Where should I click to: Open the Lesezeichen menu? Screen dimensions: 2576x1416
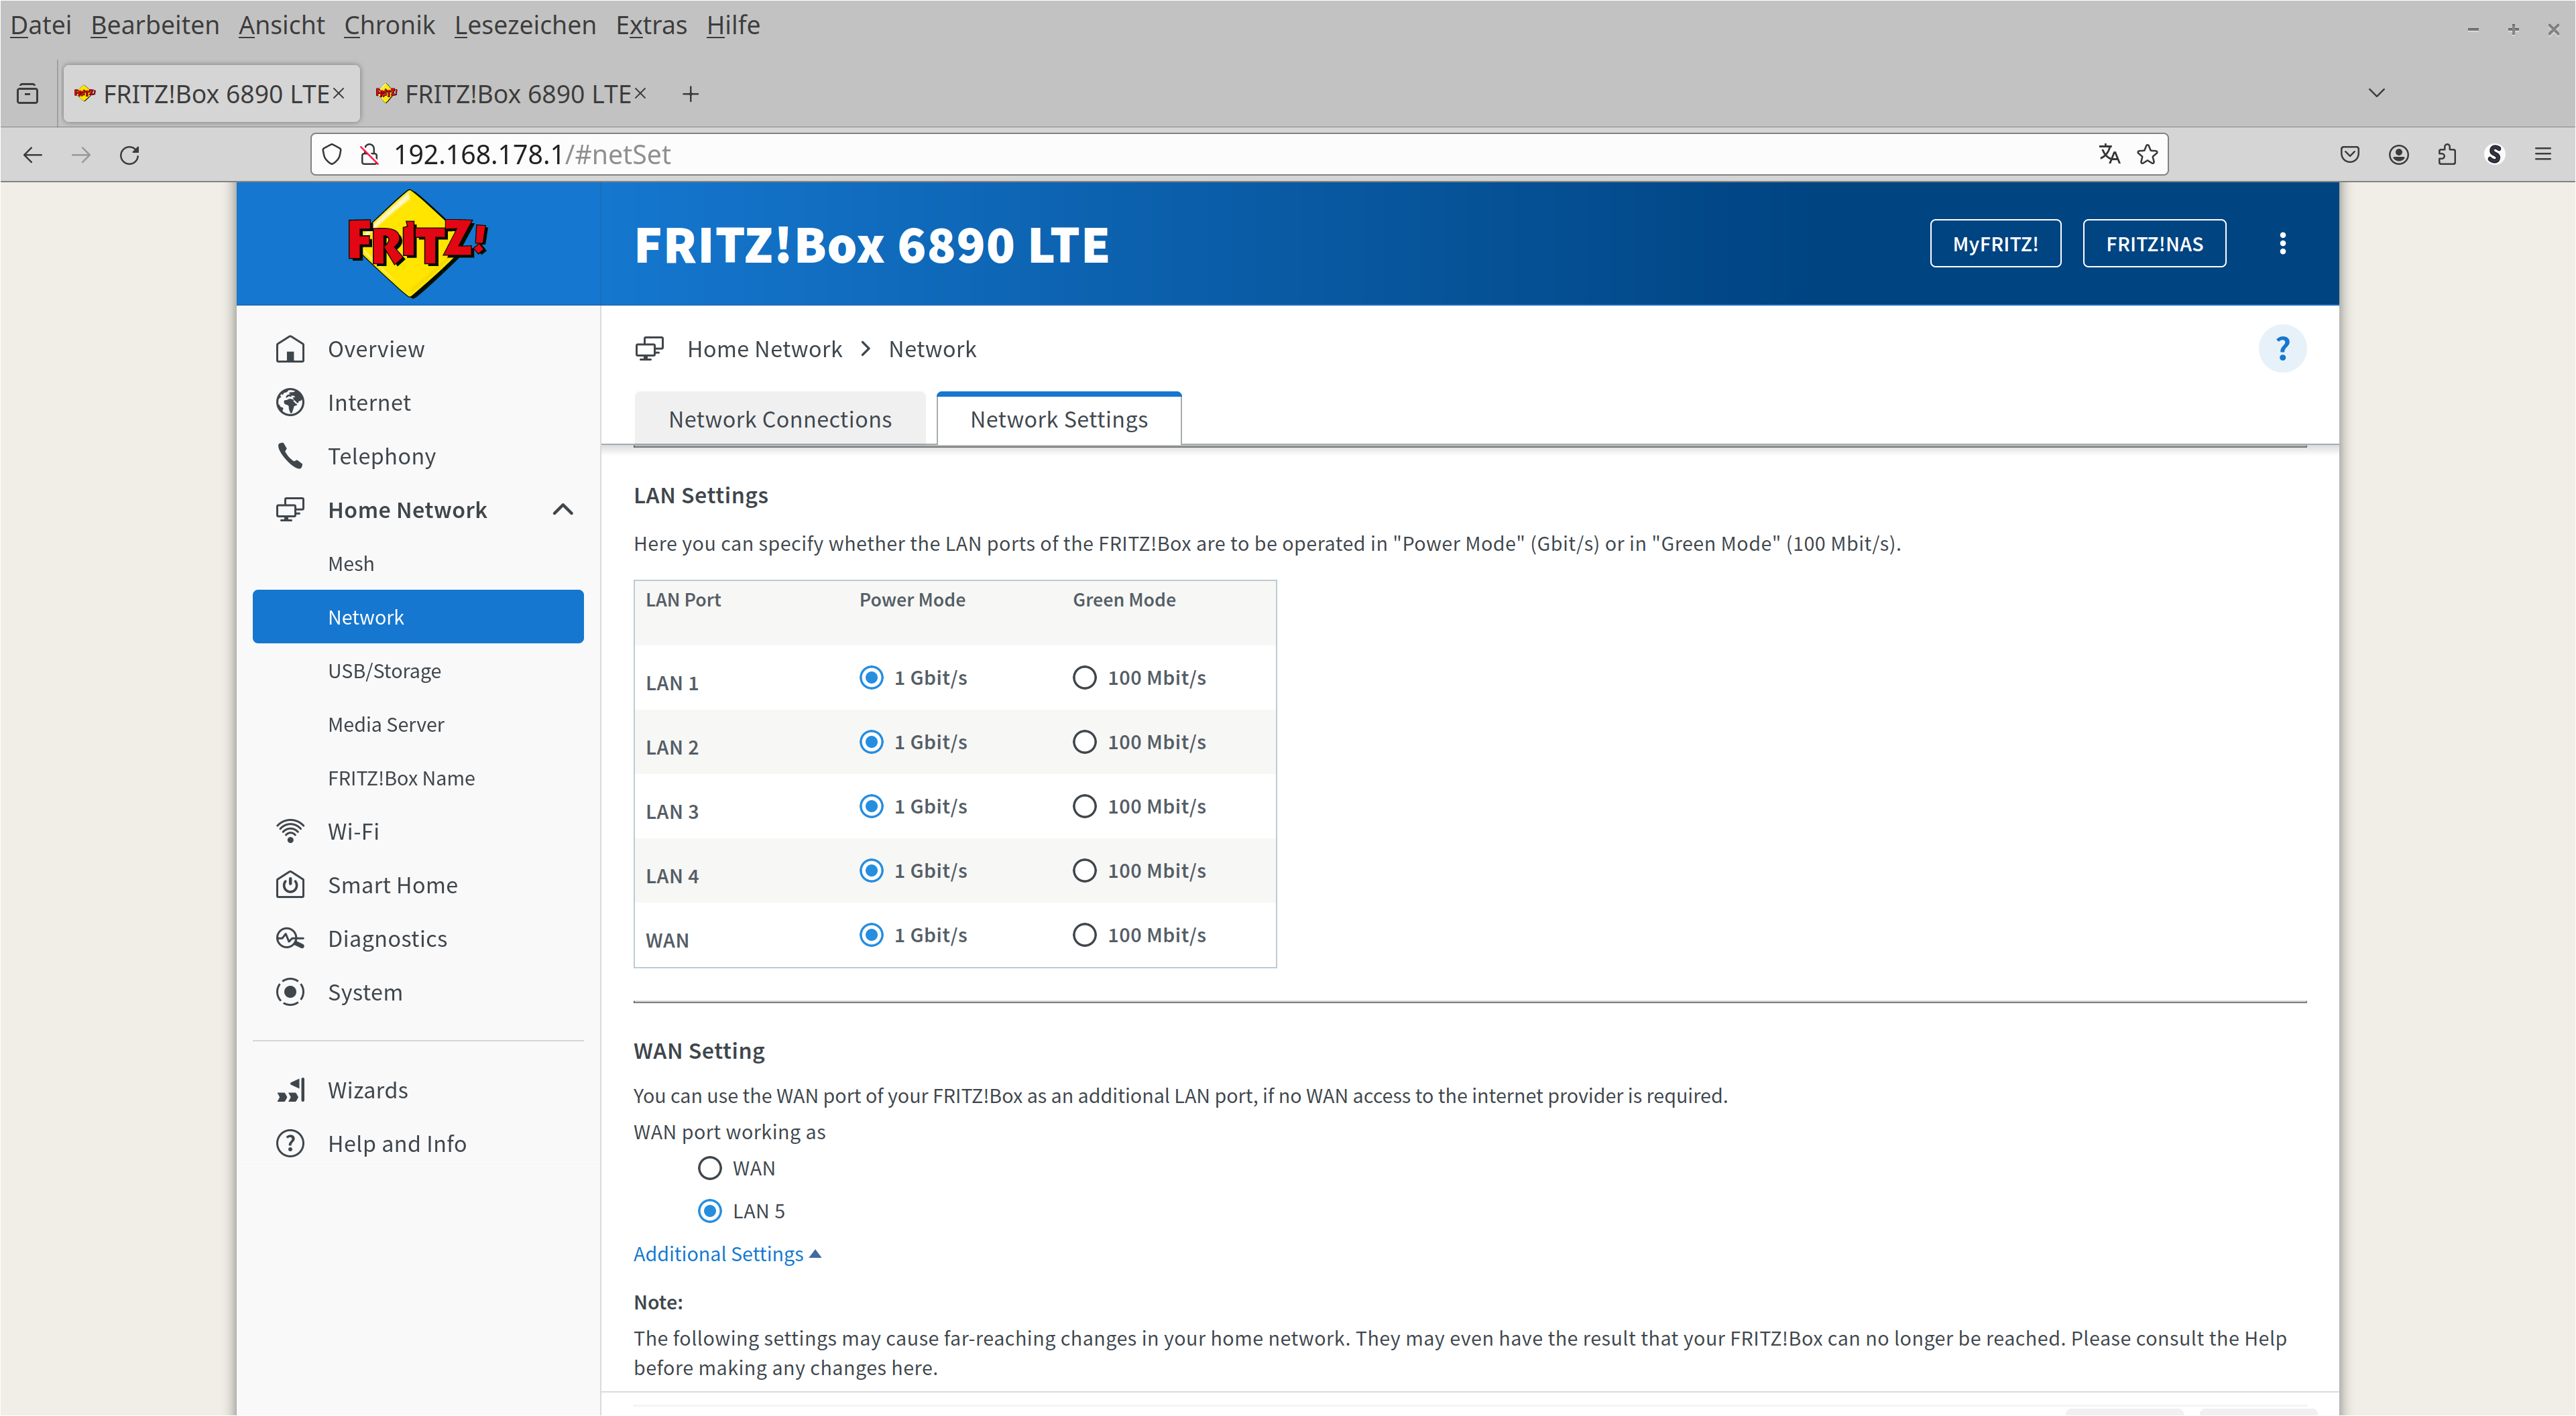(525, 25)
